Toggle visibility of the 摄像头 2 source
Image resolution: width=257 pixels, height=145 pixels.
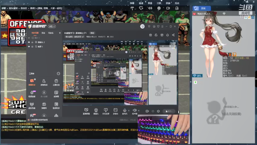point(29,42)
